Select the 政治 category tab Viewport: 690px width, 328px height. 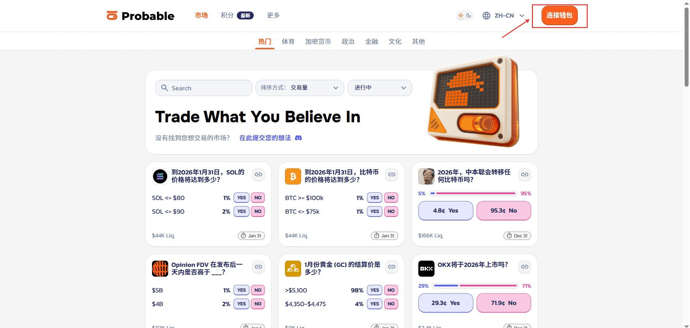pos(348,41)
